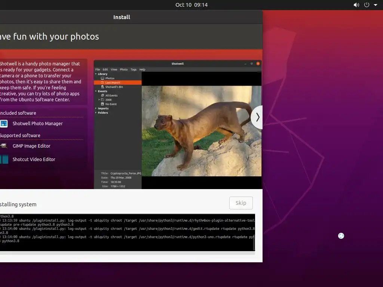Click the Last Import clock icon
Image resolution: width=383 pixels, height=287 pixels.
pyautogui.click(x=102, y=83)
